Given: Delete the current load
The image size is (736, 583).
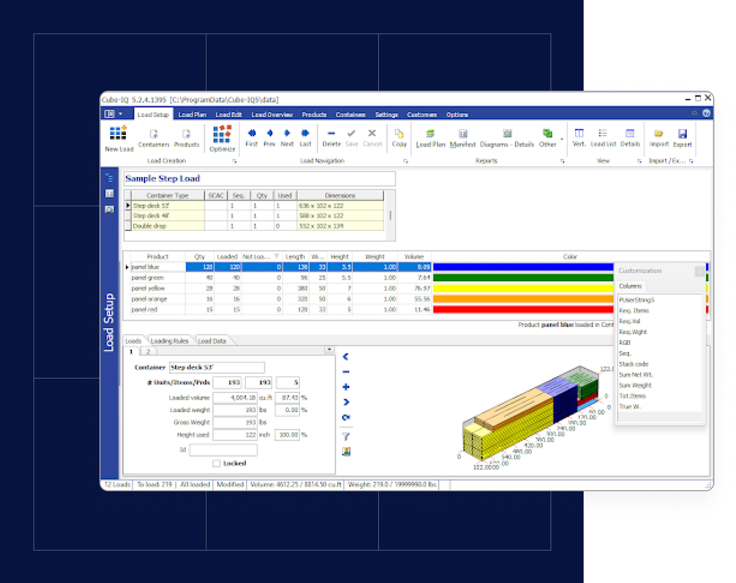Looking at the screenshot, I should [x=331, y=138].
